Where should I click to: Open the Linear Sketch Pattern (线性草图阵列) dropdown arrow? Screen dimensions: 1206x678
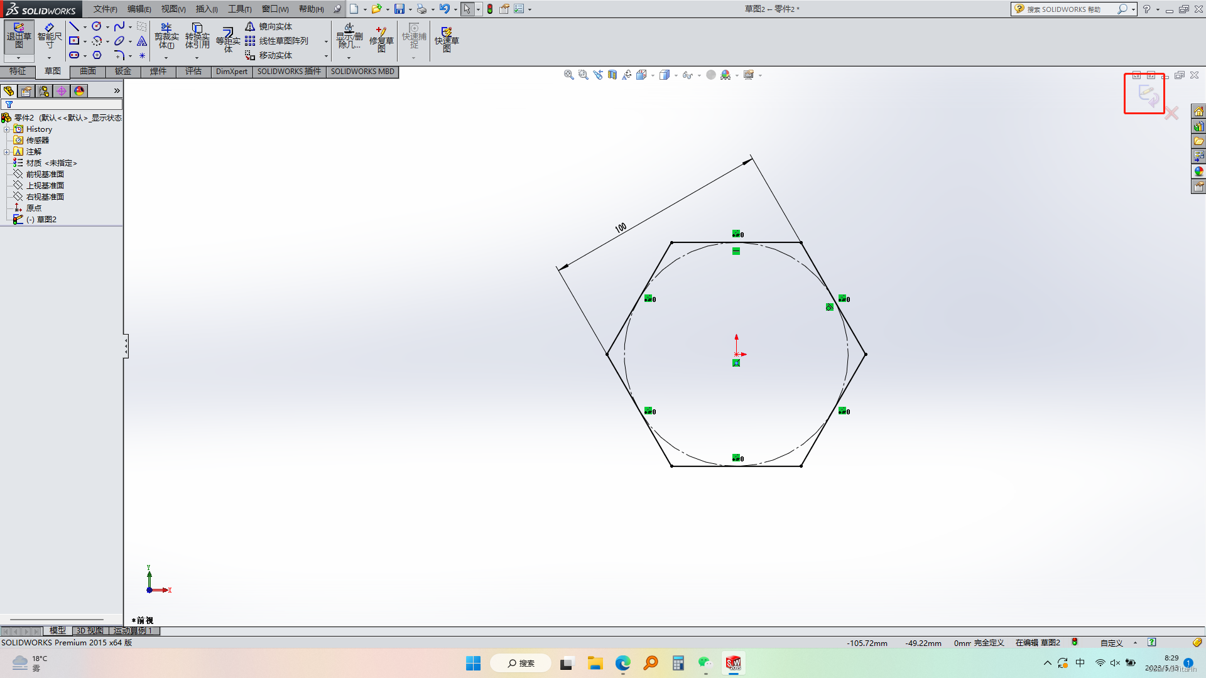coord(326,41)
